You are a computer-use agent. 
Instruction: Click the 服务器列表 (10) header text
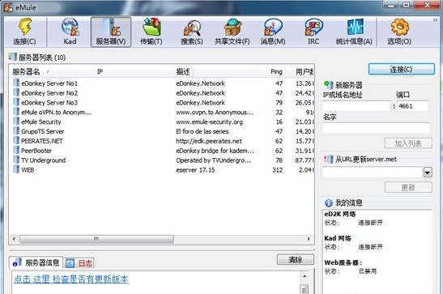click(x=42, y=58)
